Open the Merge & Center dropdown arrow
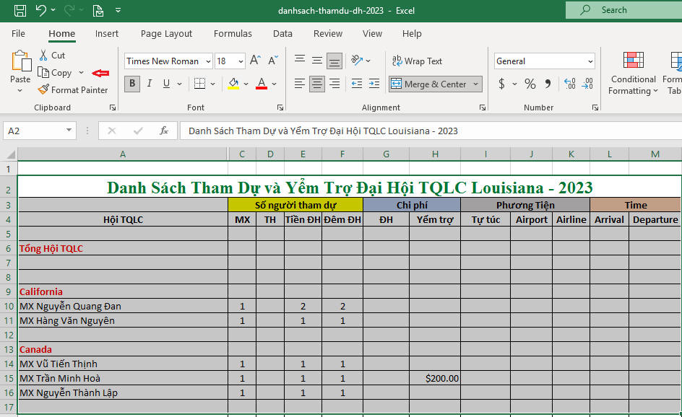The image size is (682, 417). [x=476, y=84]
